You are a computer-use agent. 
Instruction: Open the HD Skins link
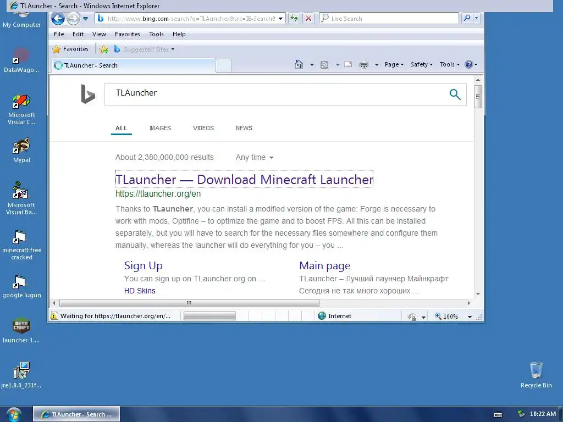tap(140, 291)
